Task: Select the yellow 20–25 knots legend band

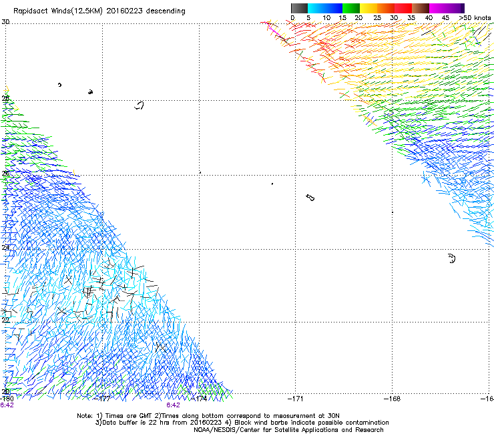Action: click(368, 8)
